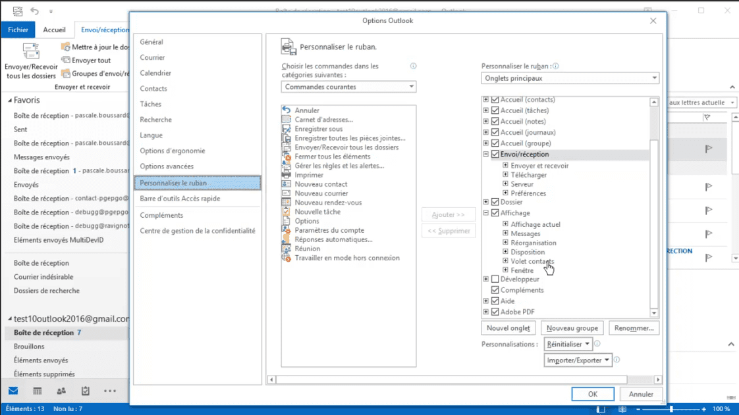Uncheck Envoi/réception checkbox
The height and width of the screenshot is (415, 739).
point(495,154)
